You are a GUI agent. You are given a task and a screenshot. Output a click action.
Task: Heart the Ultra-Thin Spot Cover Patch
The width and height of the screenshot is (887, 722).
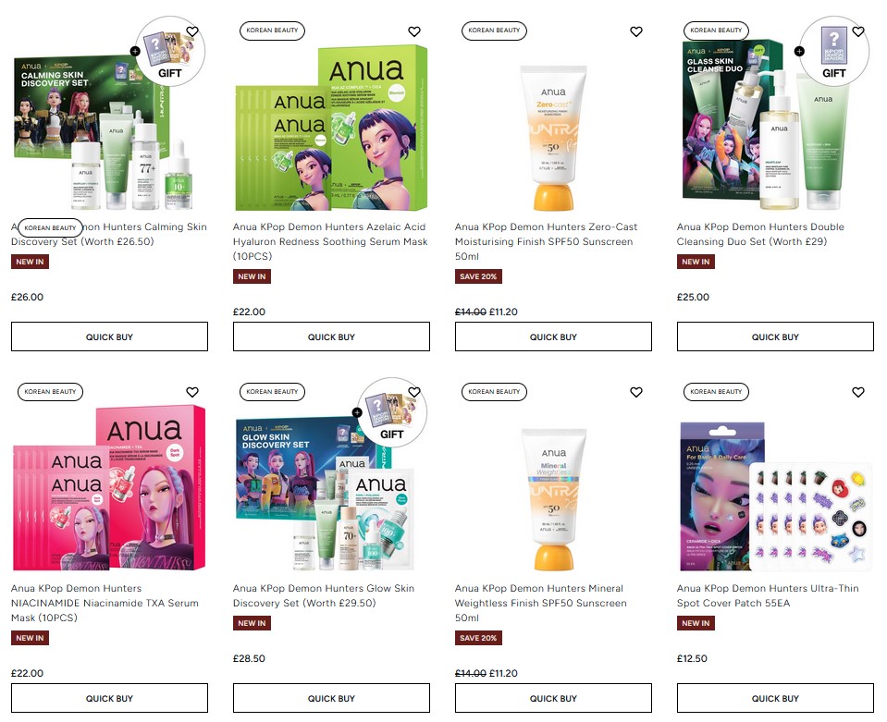click(x=858, y=392)
